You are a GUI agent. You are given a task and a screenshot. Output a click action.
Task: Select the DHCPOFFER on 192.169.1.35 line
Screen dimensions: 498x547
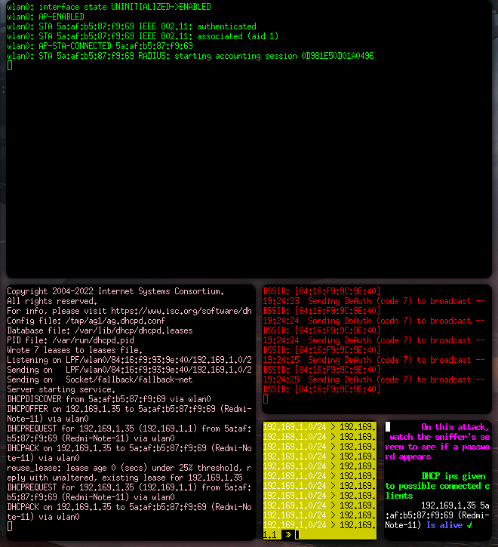point(130,413)
